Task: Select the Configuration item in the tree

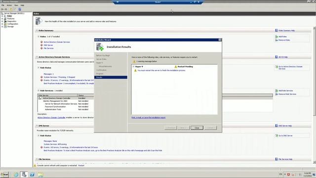Action: 13,24
